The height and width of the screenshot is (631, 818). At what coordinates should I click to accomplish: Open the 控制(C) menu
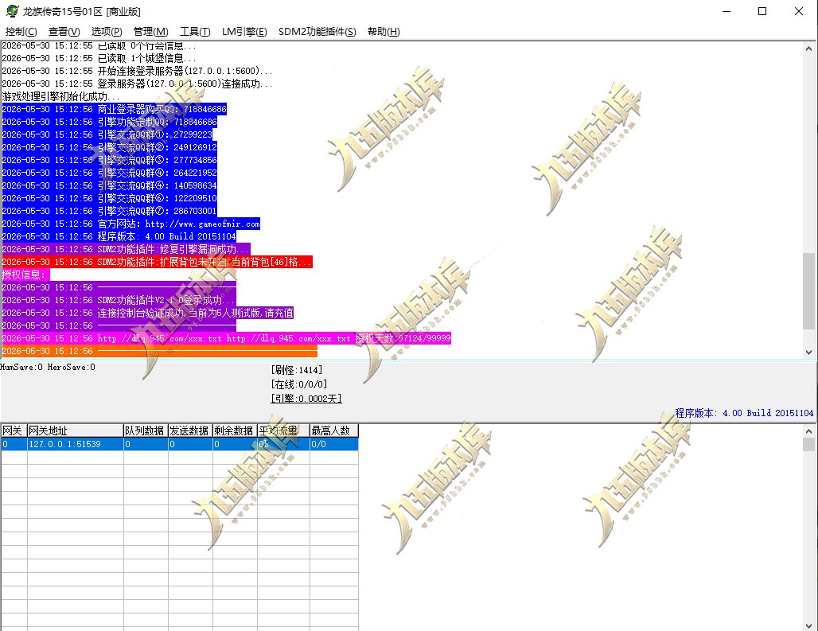(x=21, y=32)
